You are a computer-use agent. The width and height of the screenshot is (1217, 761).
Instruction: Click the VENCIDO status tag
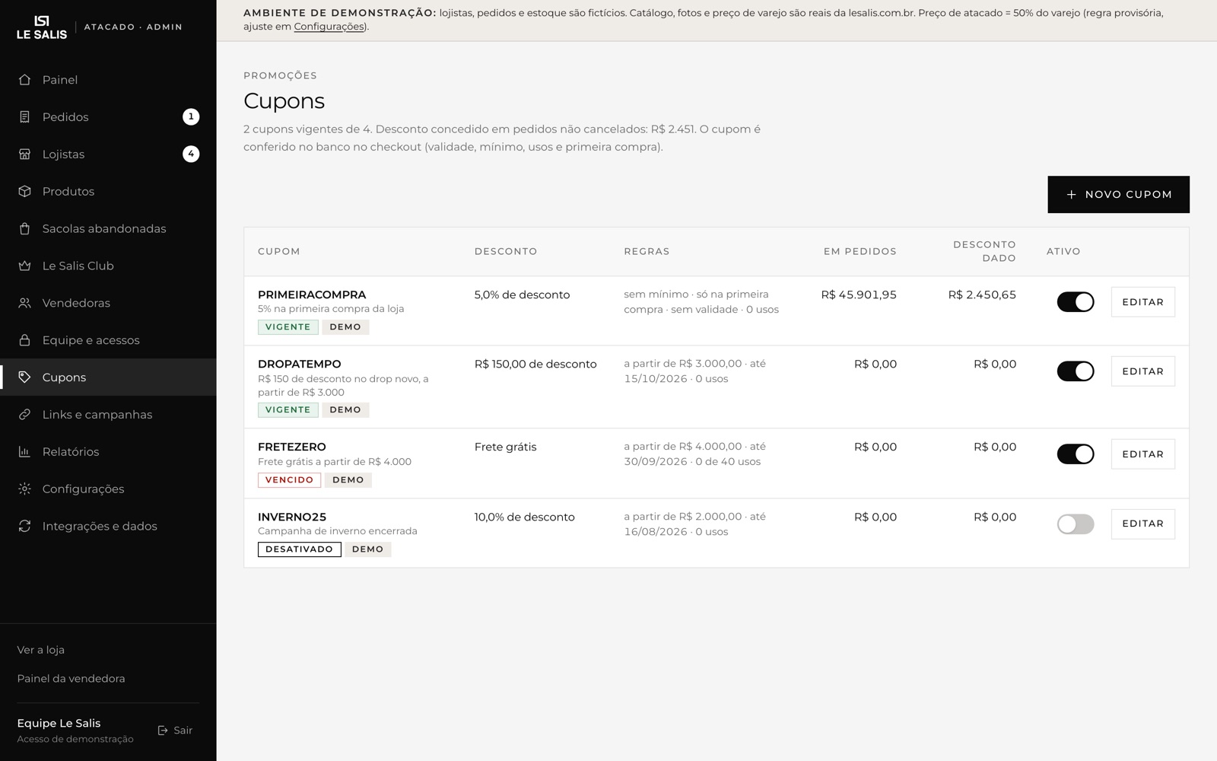click(289, 480)
